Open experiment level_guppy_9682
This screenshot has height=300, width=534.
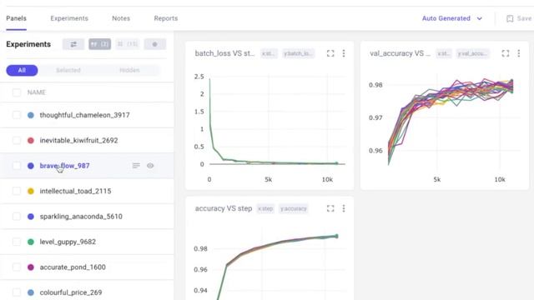coord(68,242)
